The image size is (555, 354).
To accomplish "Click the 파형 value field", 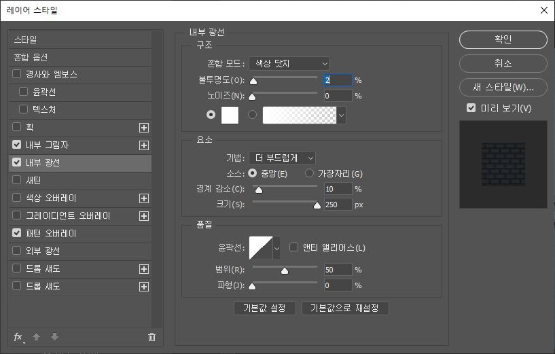I will point(338,285).
